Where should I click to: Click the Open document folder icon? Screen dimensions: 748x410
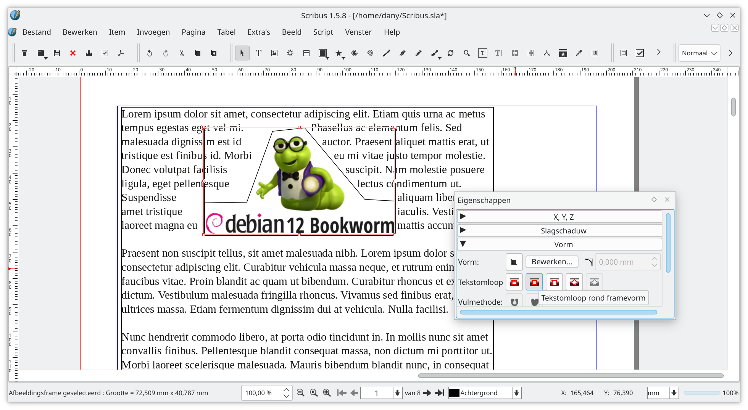click(40, 53)
